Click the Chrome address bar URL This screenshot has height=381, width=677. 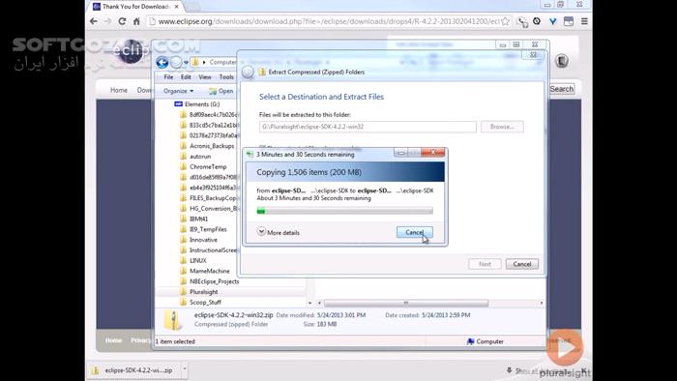tap(328, 21)
